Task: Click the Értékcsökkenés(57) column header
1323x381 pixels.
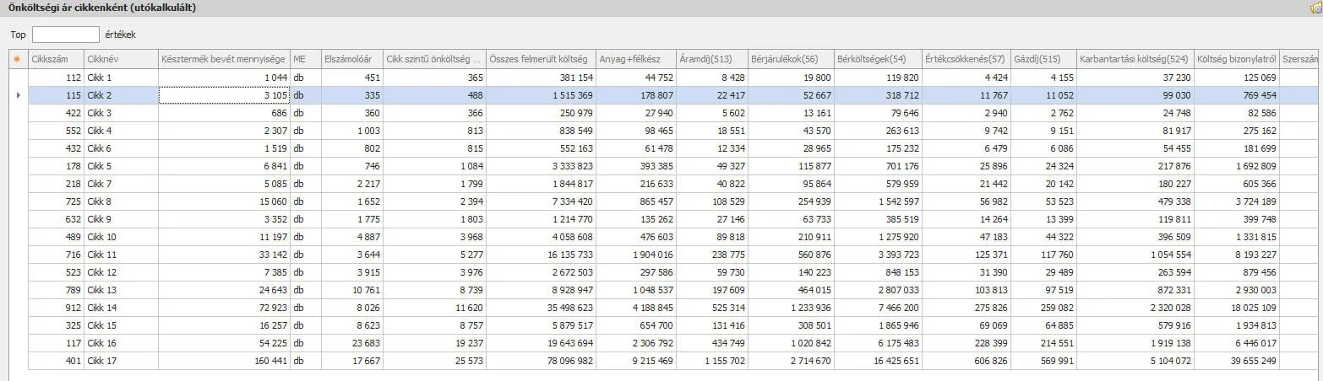Action: point(966,60)
